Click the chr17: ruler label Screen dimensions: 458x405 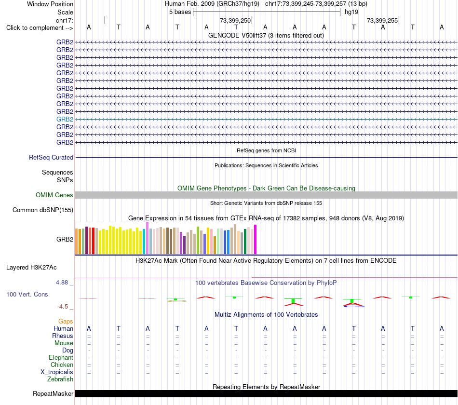[65, 20]
